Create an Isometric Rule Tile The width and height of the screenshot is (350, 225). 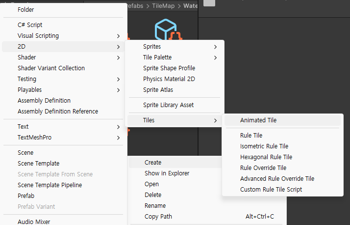(x=282, y=146)
